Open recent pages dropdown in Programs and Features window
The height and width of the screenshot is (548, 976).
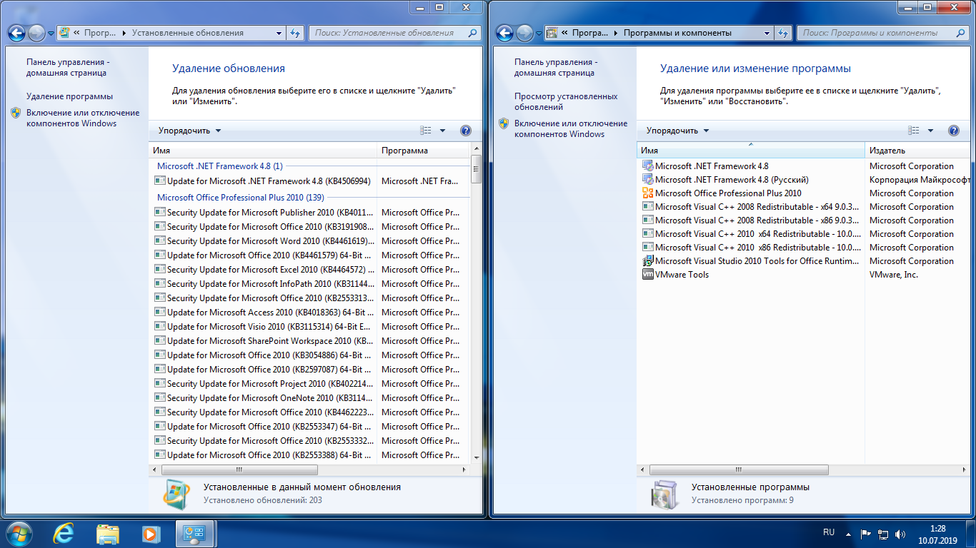pyautogui.click(x=539, y=34)
